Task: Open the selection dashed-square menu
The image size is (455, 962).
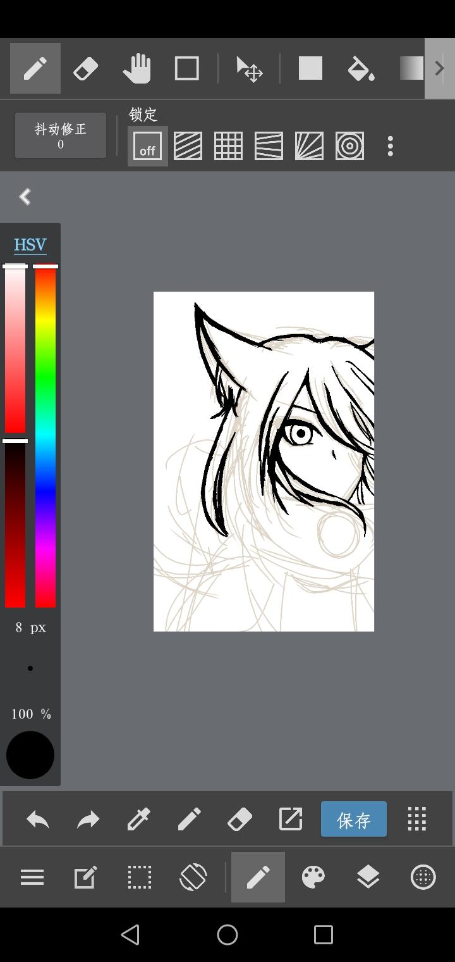Action: coord(139,877)
